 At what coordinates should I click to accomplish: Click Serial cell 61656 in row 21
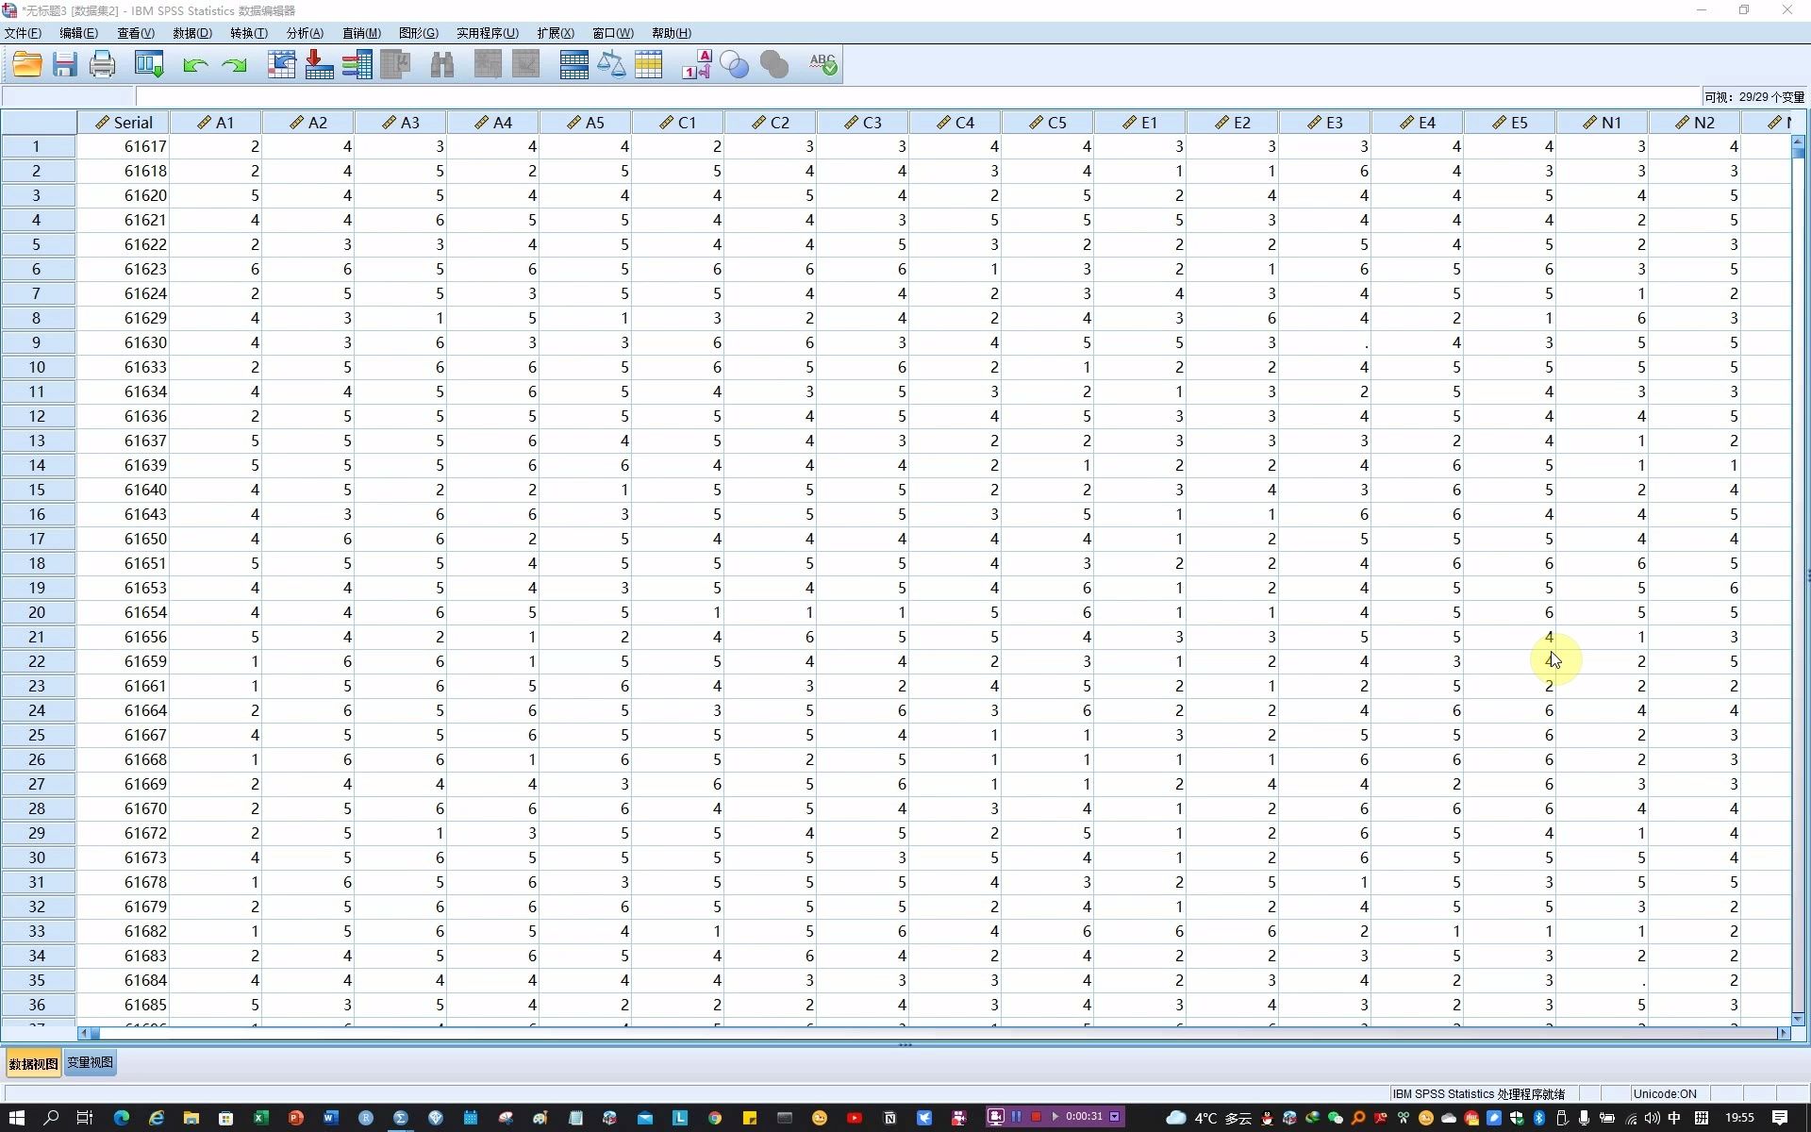[x=124, y=637]
